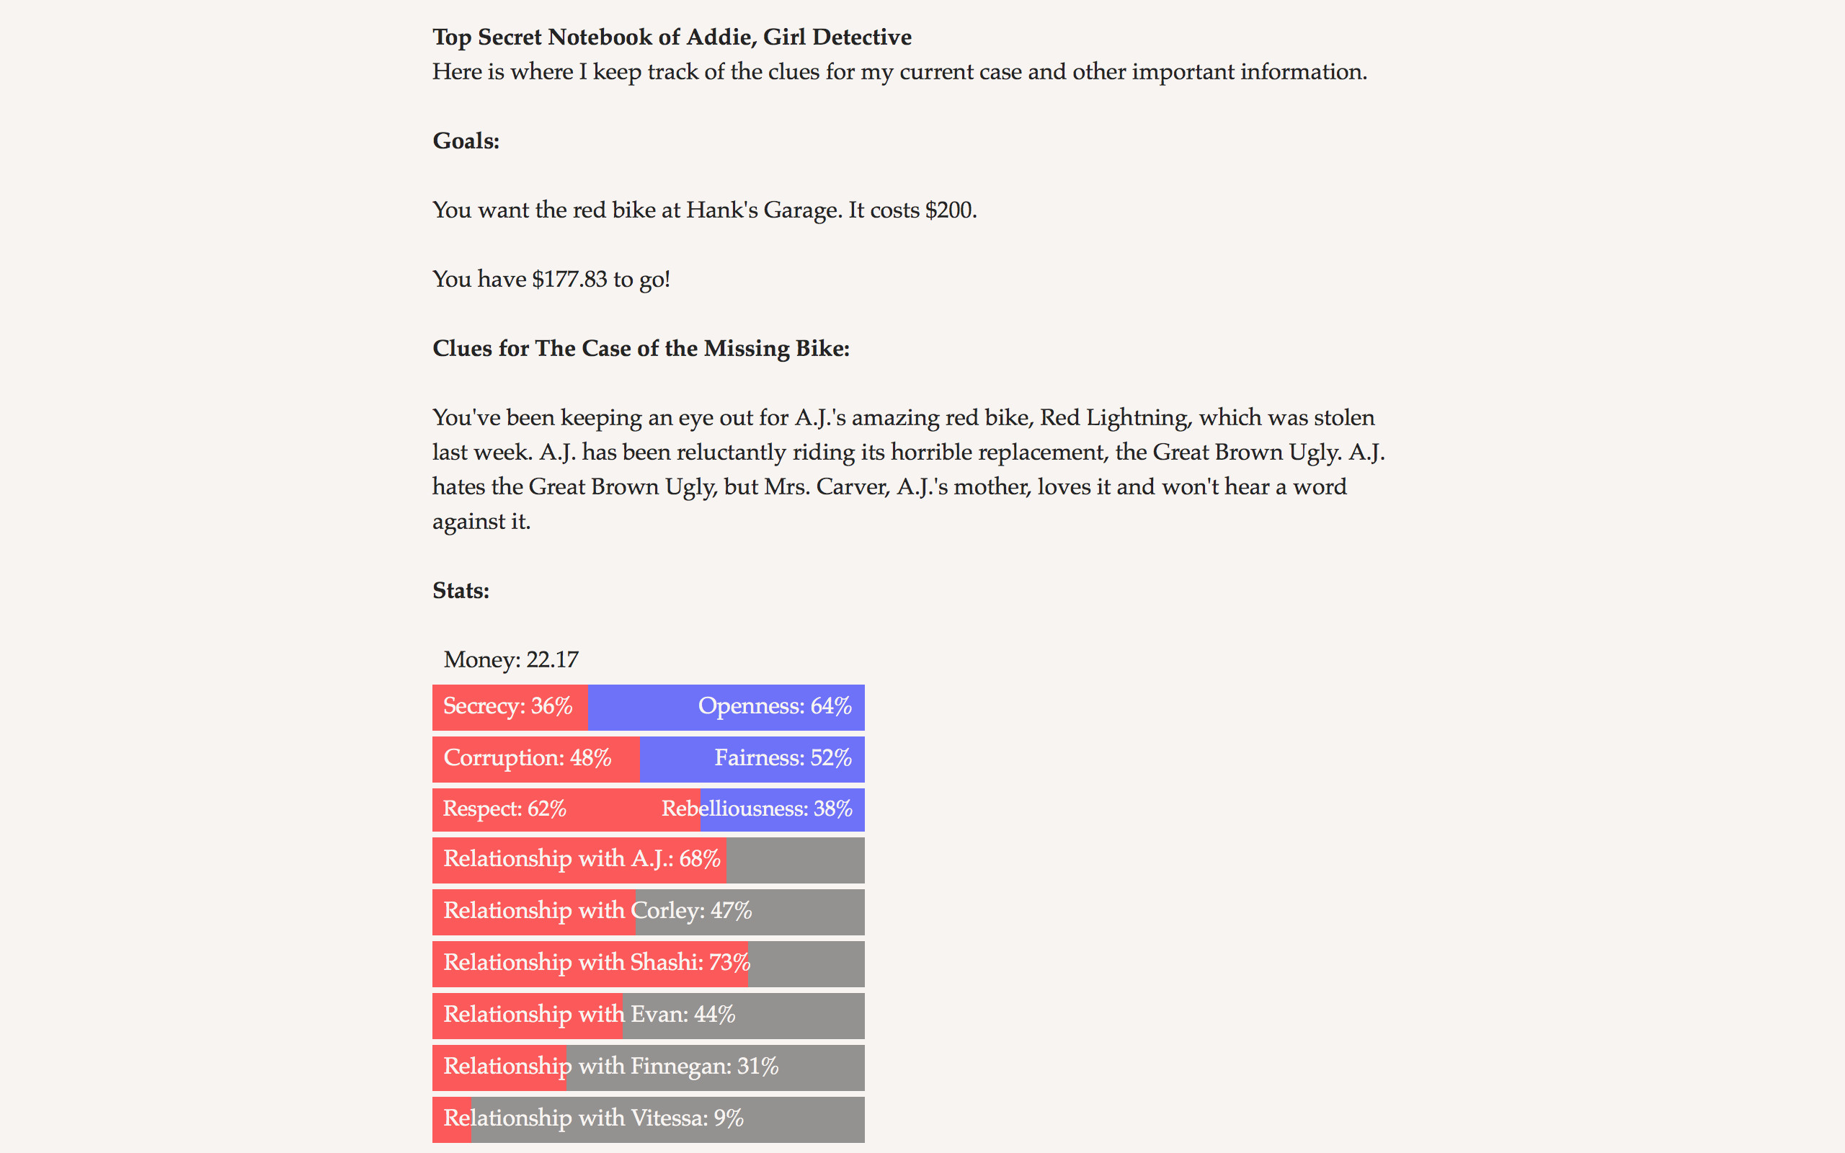Click the Corruption 48% bar segment
Image resolution: width=1845 pixels, height=1153 pixels.
535,759
